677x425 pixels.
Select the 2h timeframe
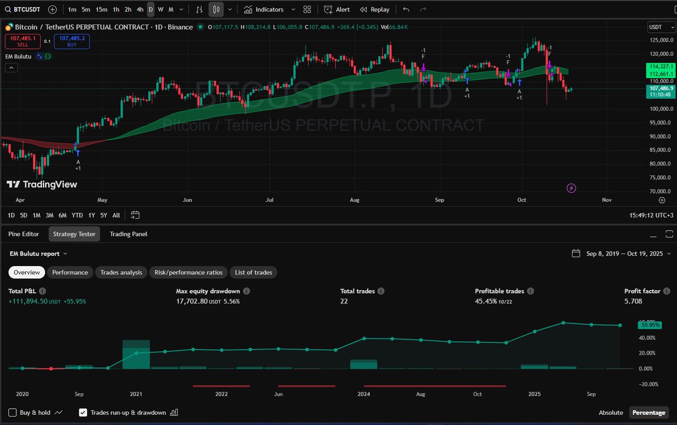tap(128, 10)
